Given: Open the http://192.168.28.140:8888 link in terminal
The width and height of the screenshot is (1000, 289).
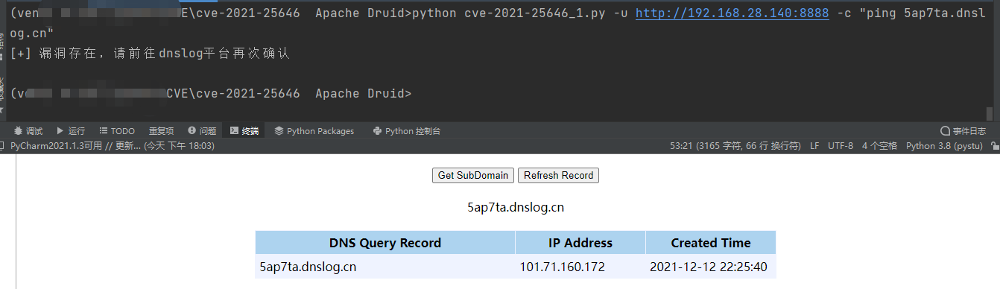Looking at the screenshot, I should point(732,13).
